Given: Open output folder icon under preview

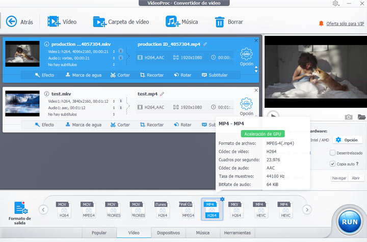Looking at the screenshot, I should click(x=362, y=116).
